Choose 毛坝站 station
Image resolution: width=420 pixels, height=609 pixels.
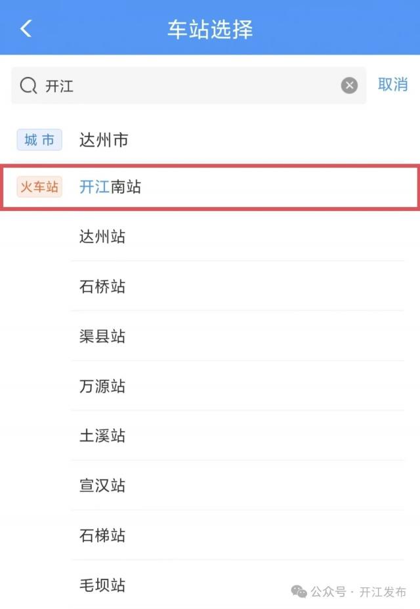(102, 585)
